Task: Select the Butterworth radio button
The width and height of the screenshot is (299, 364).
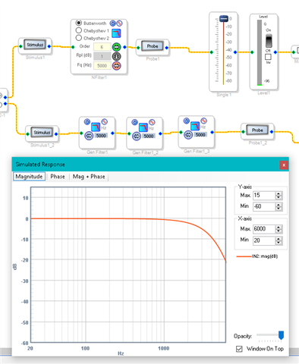Action: (79, 23)
